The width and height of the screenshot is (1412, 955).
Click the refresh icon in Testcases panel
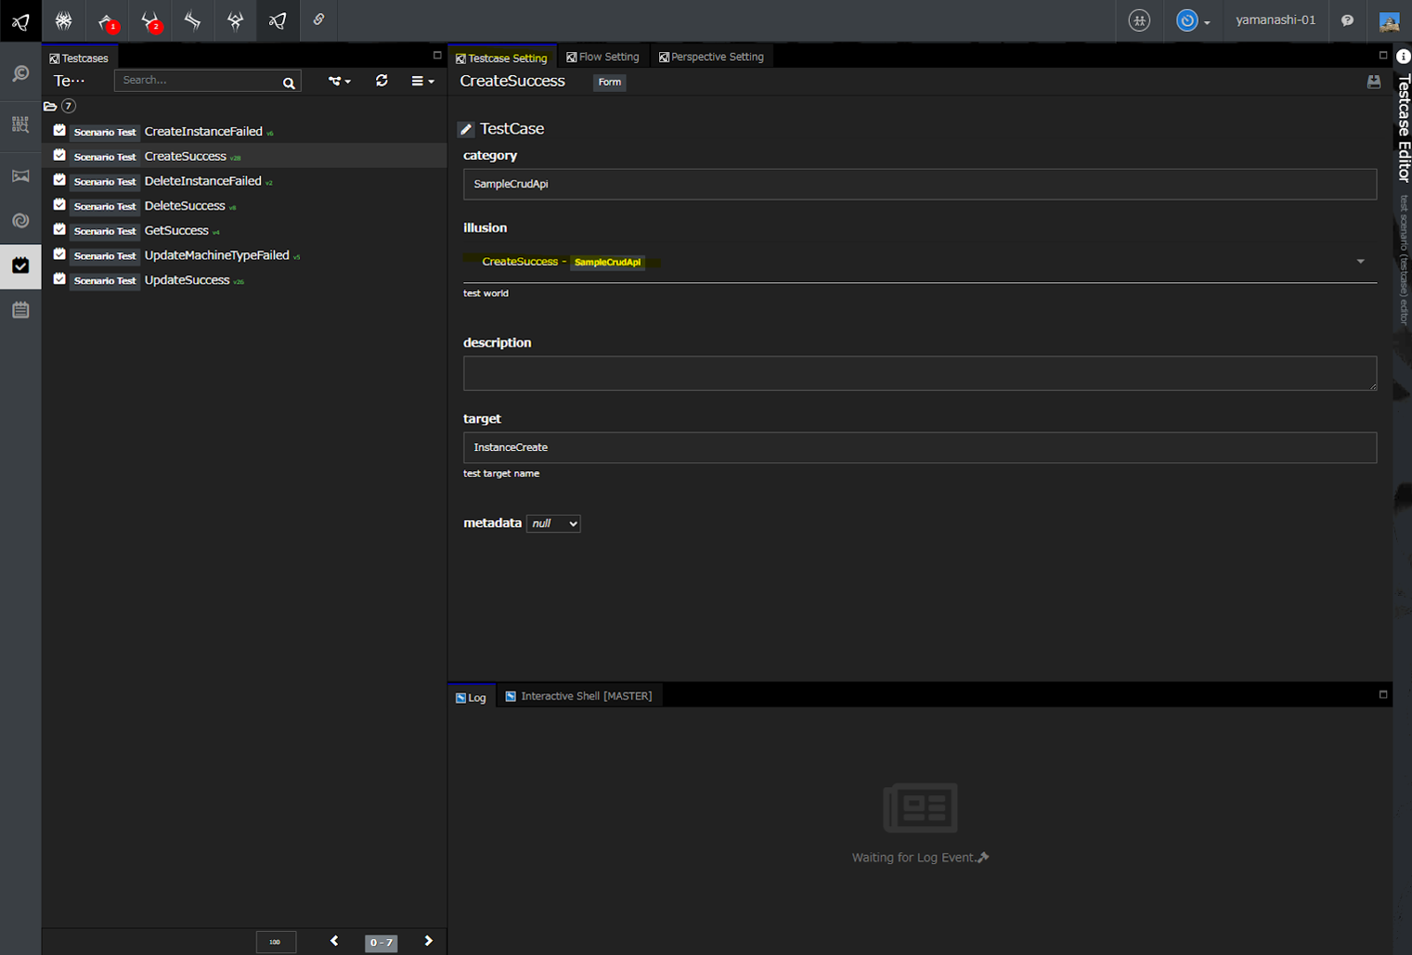(381, 80)
